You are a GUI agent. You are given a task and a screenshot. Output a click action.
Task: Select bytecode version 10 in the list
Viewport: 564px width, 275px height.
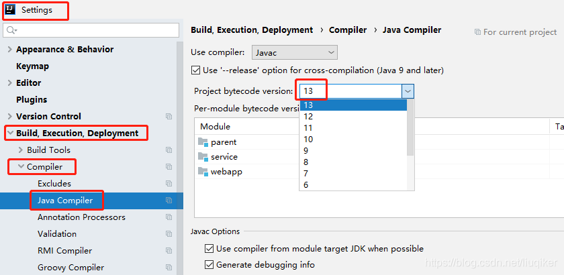click(353, 139)
